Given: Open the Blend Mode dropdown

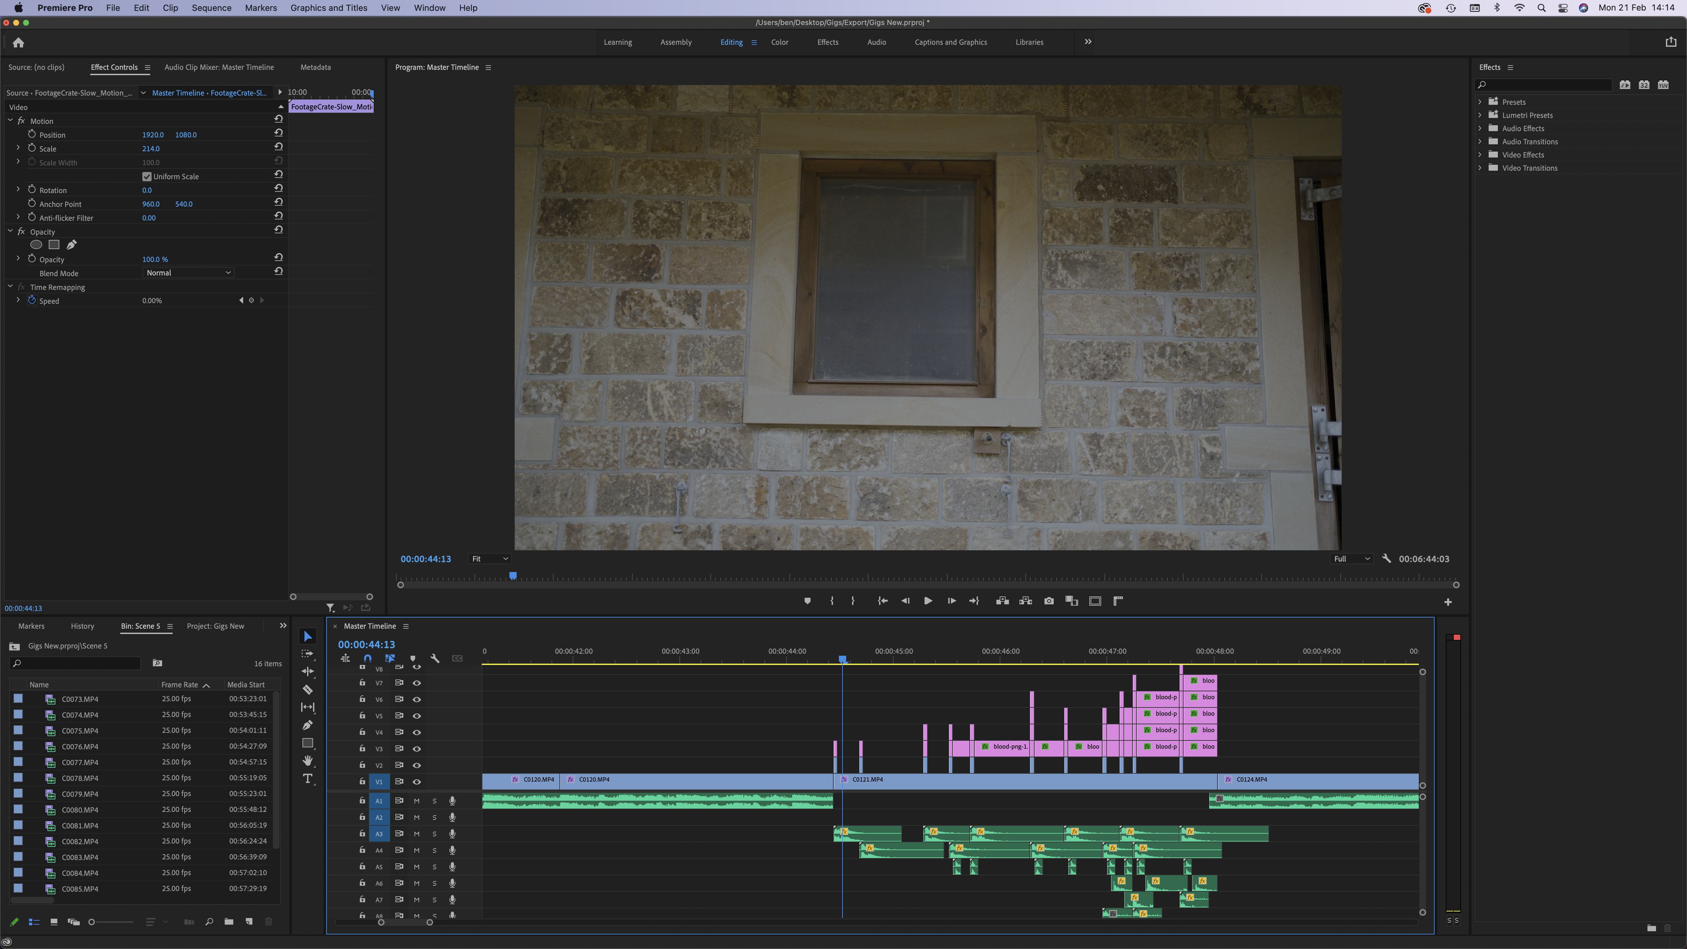Looking at the screenshot, I should [x=188, y=273].
